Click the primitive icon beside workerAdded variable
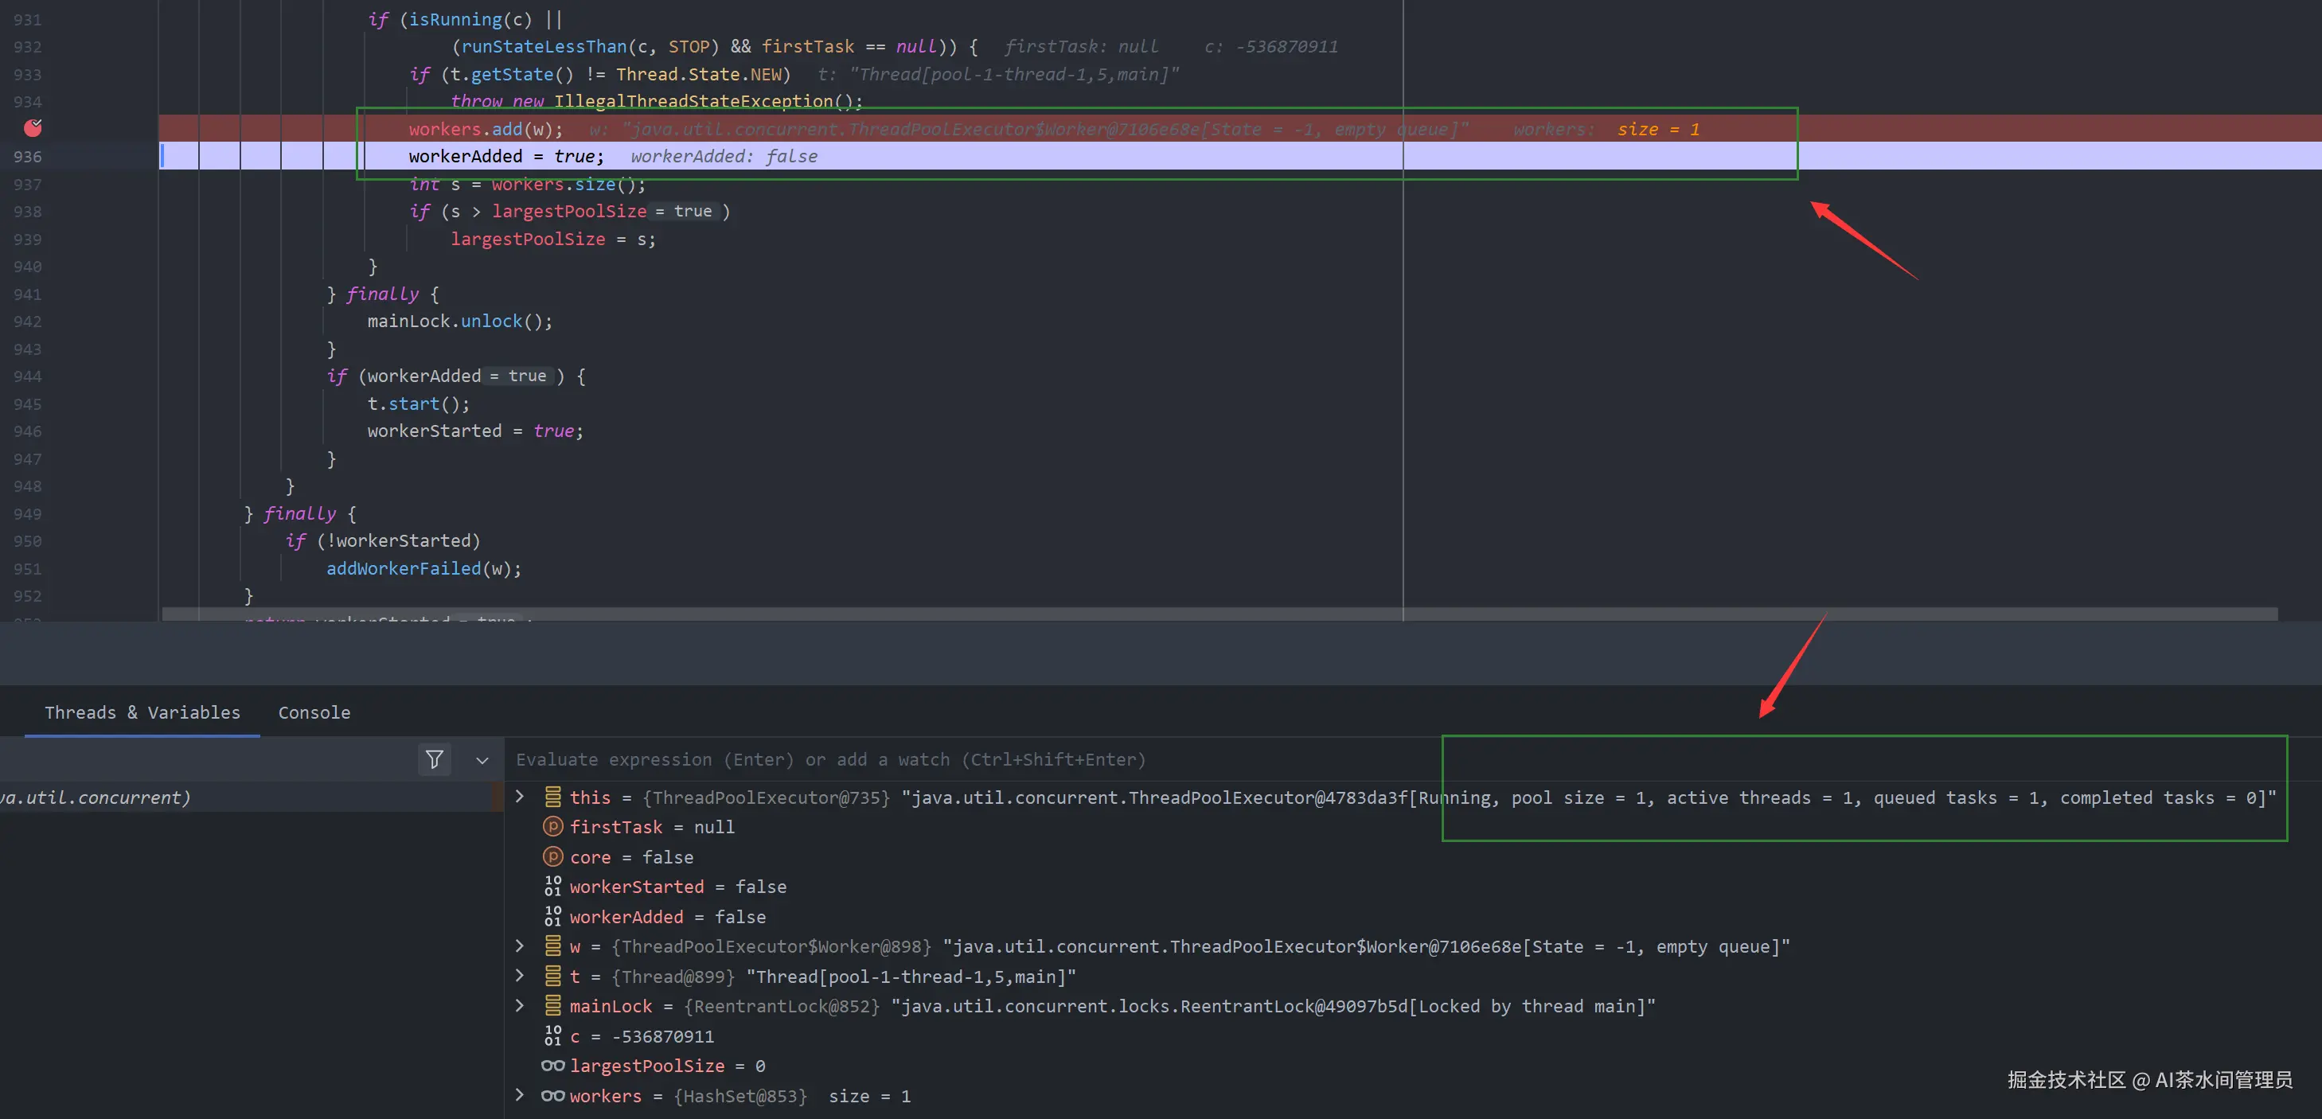The image size is (2322, 1119). (x=552, y=916)
